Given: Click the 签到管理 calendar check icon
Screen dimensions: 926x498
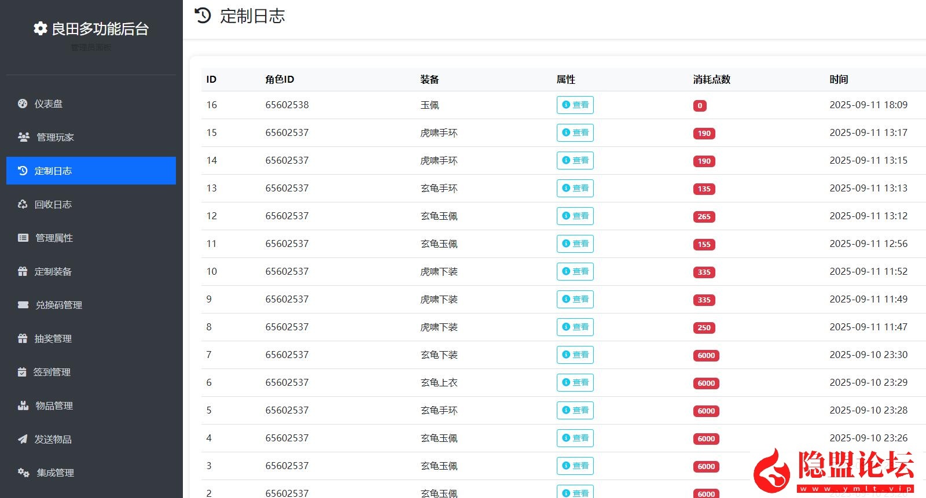Looking at the screenshot, I should click(22, 372).
